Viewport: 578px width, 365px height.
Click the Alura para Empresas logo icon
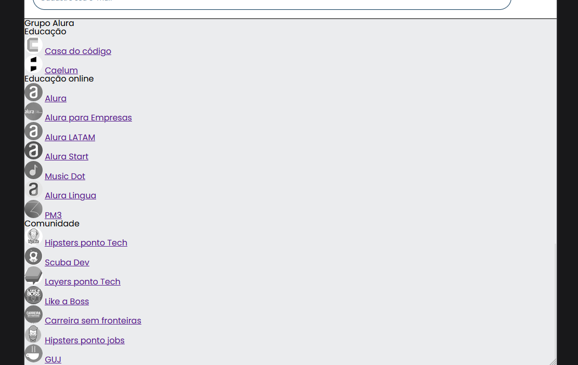pyautogui.click(x=34, y=112)
